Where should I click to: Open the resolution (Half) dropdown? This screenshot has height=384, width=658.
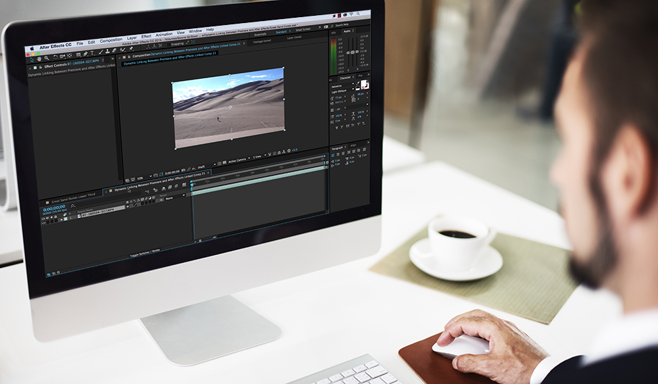click(207, 166)
